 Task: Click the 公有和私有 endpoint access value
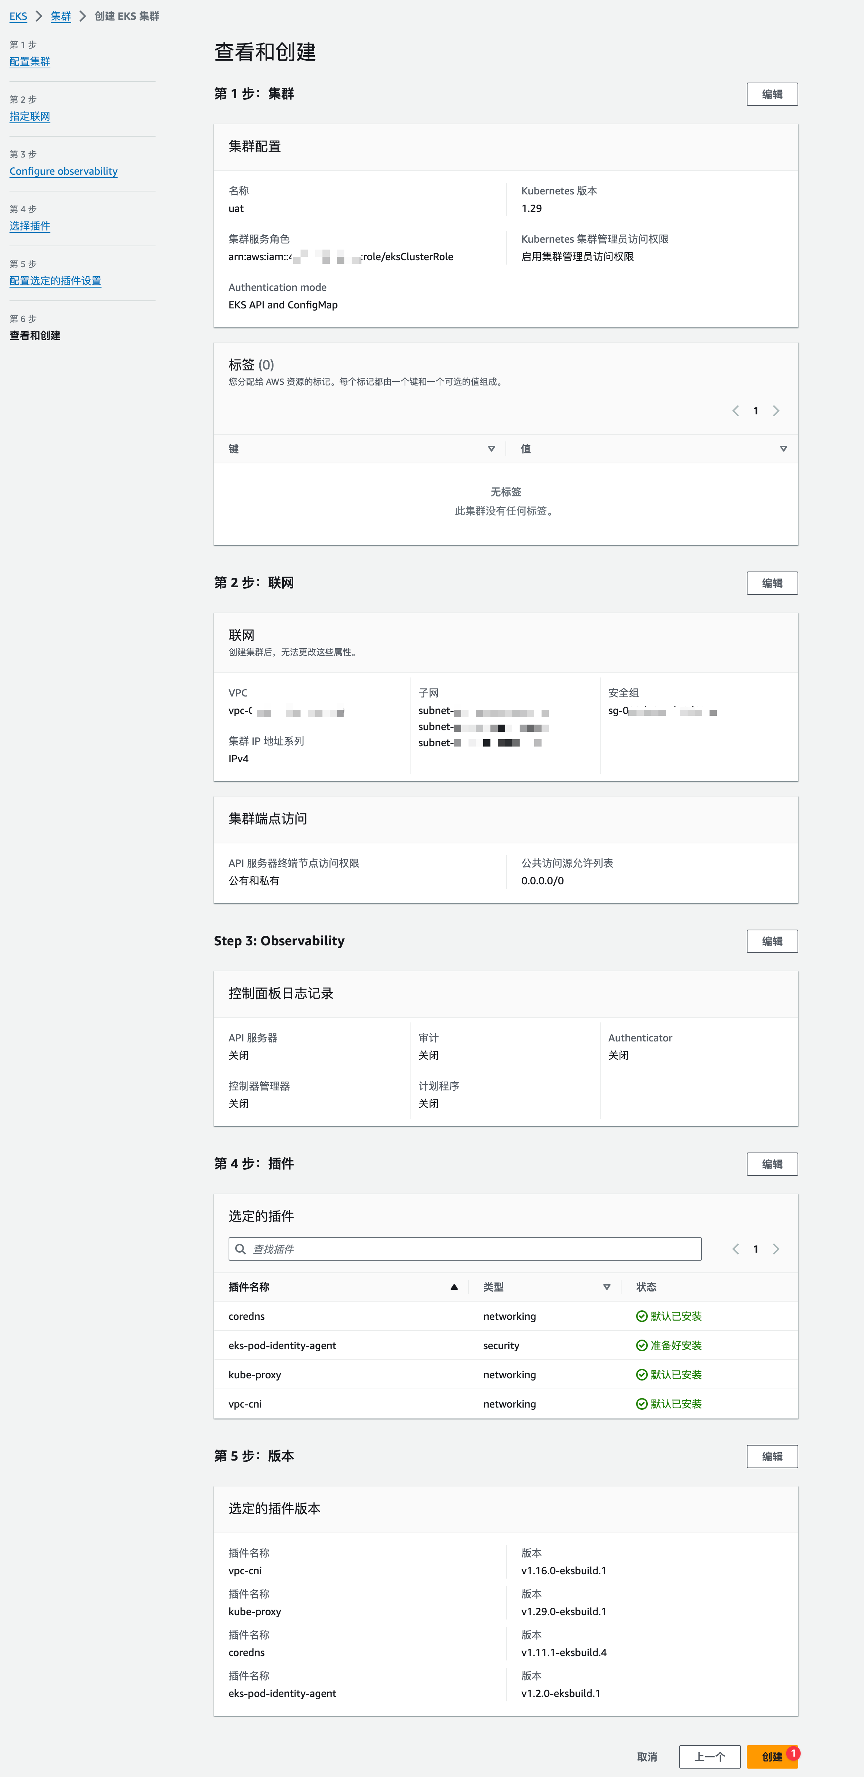tap(254, 881)
